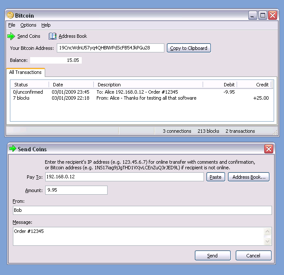Viewport: 284px width, 275px height.
Task: Click the Pay To field with 192.168.0.12
Action: tap(124, 177)
